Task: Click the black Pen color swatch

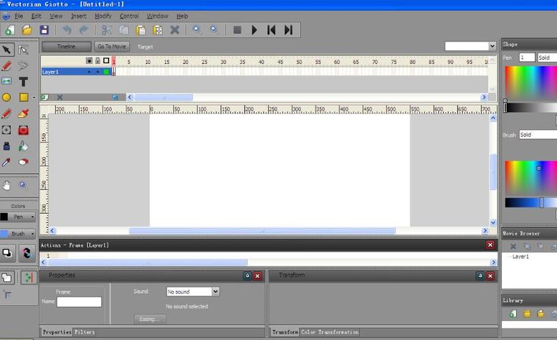Action: tap(4, 217)
